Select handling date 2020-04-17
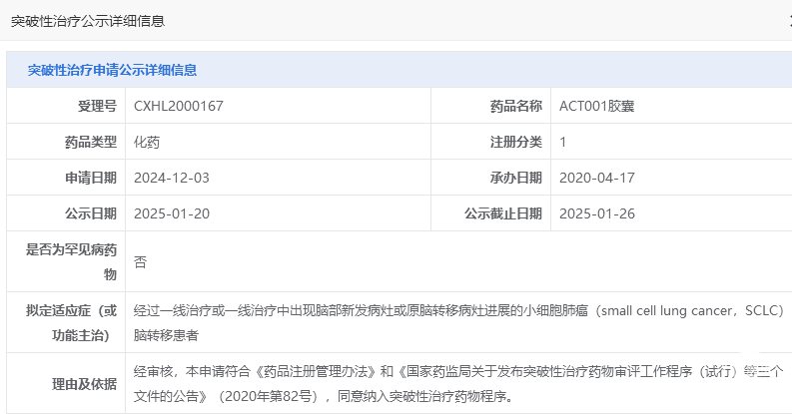The image size is (792, 414). click(x=596, y=178)
